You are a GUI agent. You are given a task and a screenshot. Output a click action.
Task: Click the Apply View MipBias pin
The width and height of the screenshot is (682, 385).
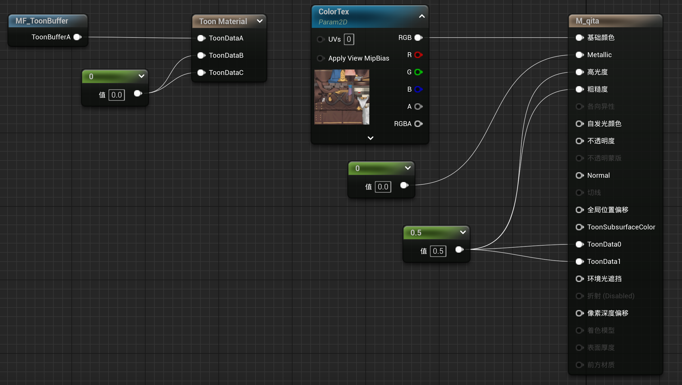pos(320,58)
